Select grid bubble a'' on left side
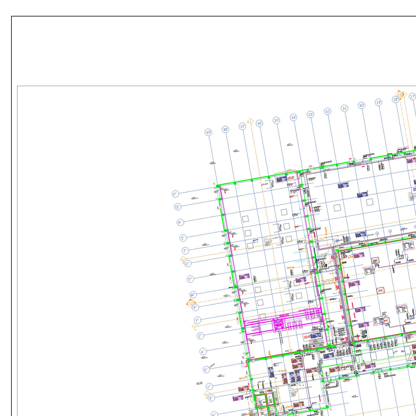416x416 pixels. click(x=203, y=351)
